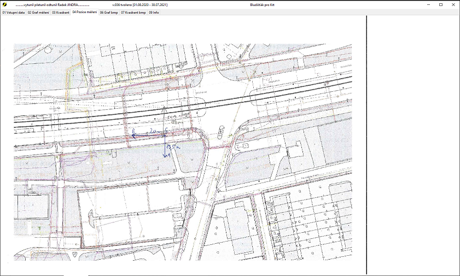Open the 09 Info tab
The width and height of the screenshot is (460, 276).
154,12
